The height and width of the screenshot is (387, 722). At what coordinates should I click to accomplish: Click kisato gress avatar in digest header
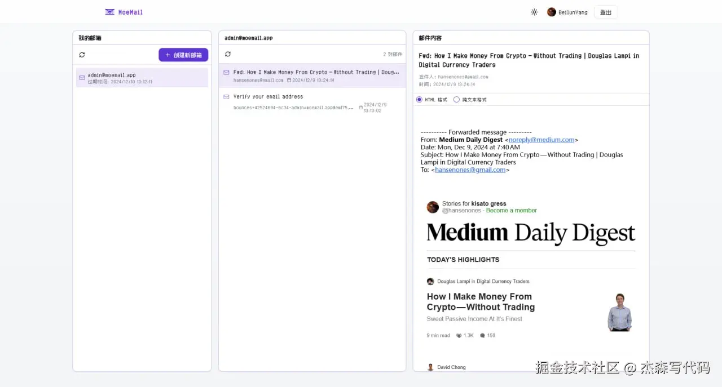[433, 207]
